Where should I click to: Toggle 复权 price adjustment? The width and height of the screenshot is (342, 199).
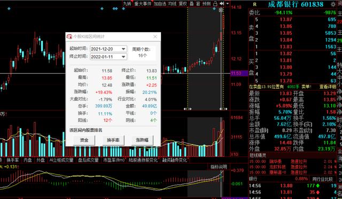183,4
